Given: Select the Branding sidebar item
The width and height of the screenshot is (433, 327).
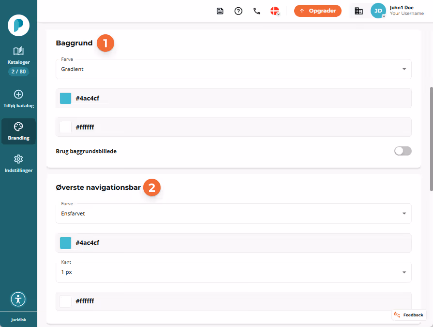Looking at the screenshot, I should point(18,131).
